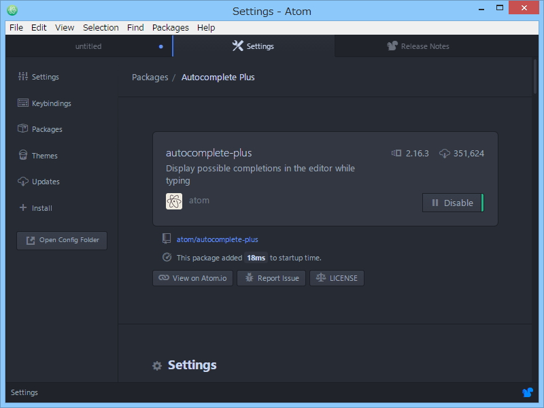Open the Selection menu
Viewport: 544px width, 408px height.
[101, 28]
